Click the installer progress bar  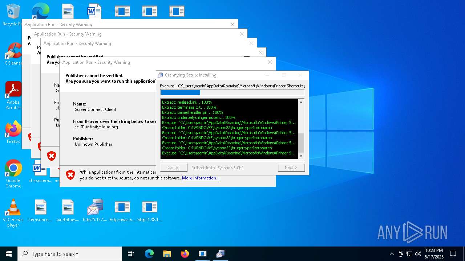(x=232, y=92)
